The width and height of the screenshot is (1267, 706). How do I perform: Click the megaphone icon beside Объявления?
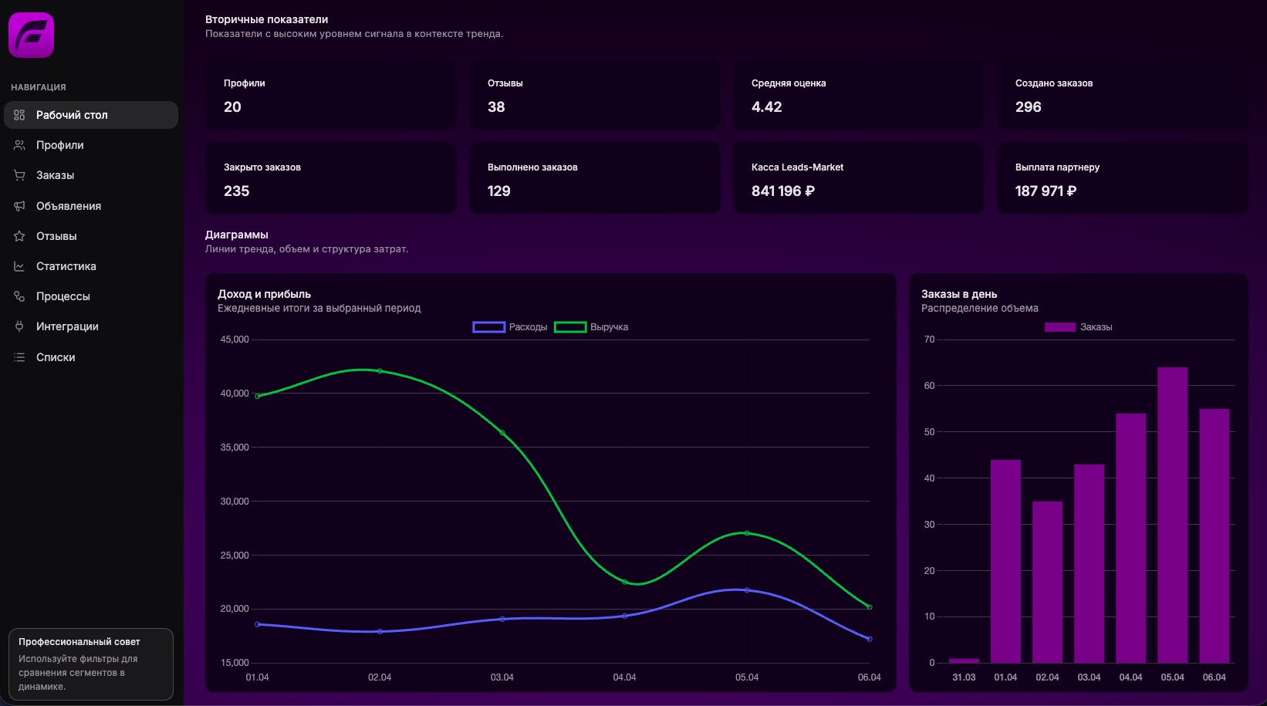coord(19,206)
